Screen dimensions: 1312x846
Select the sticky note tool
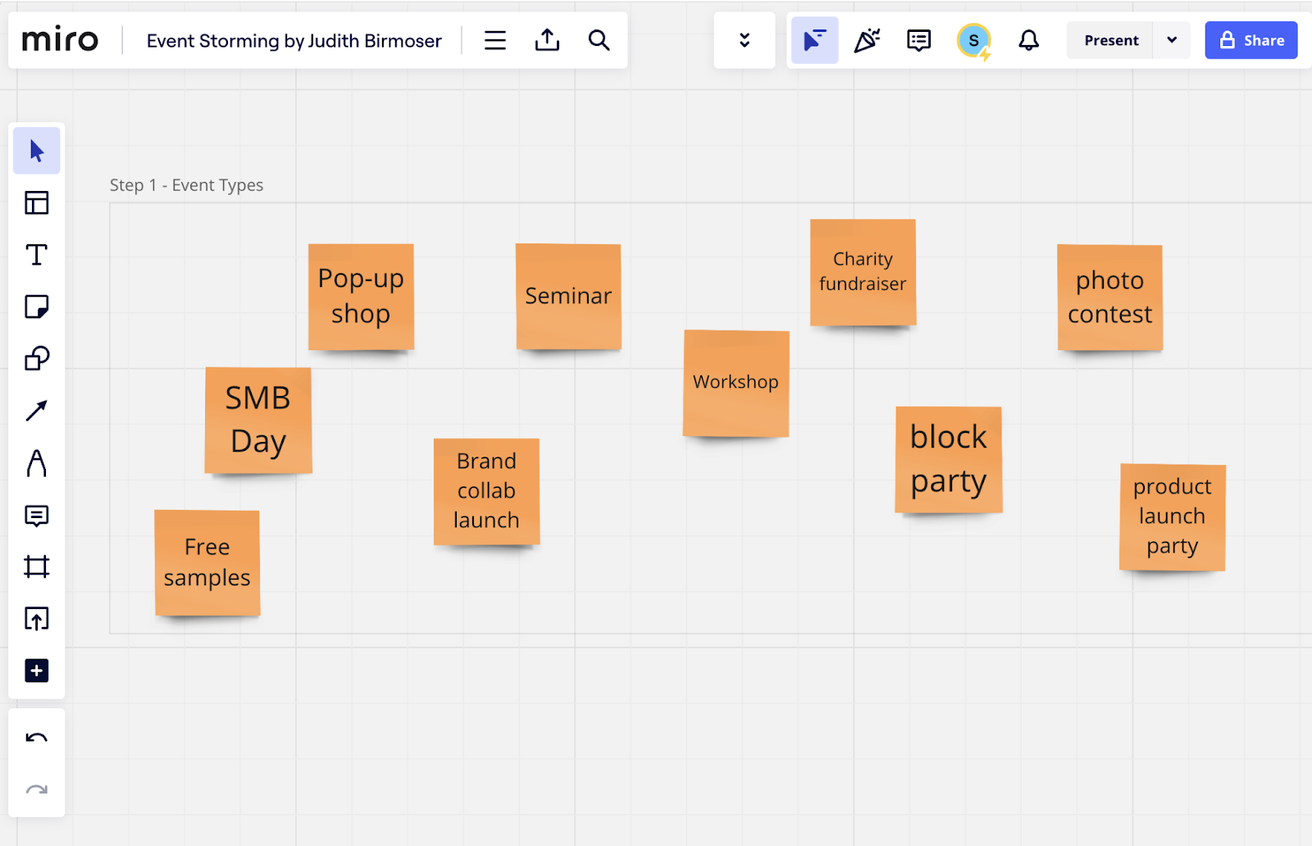[x=36, y=307]
